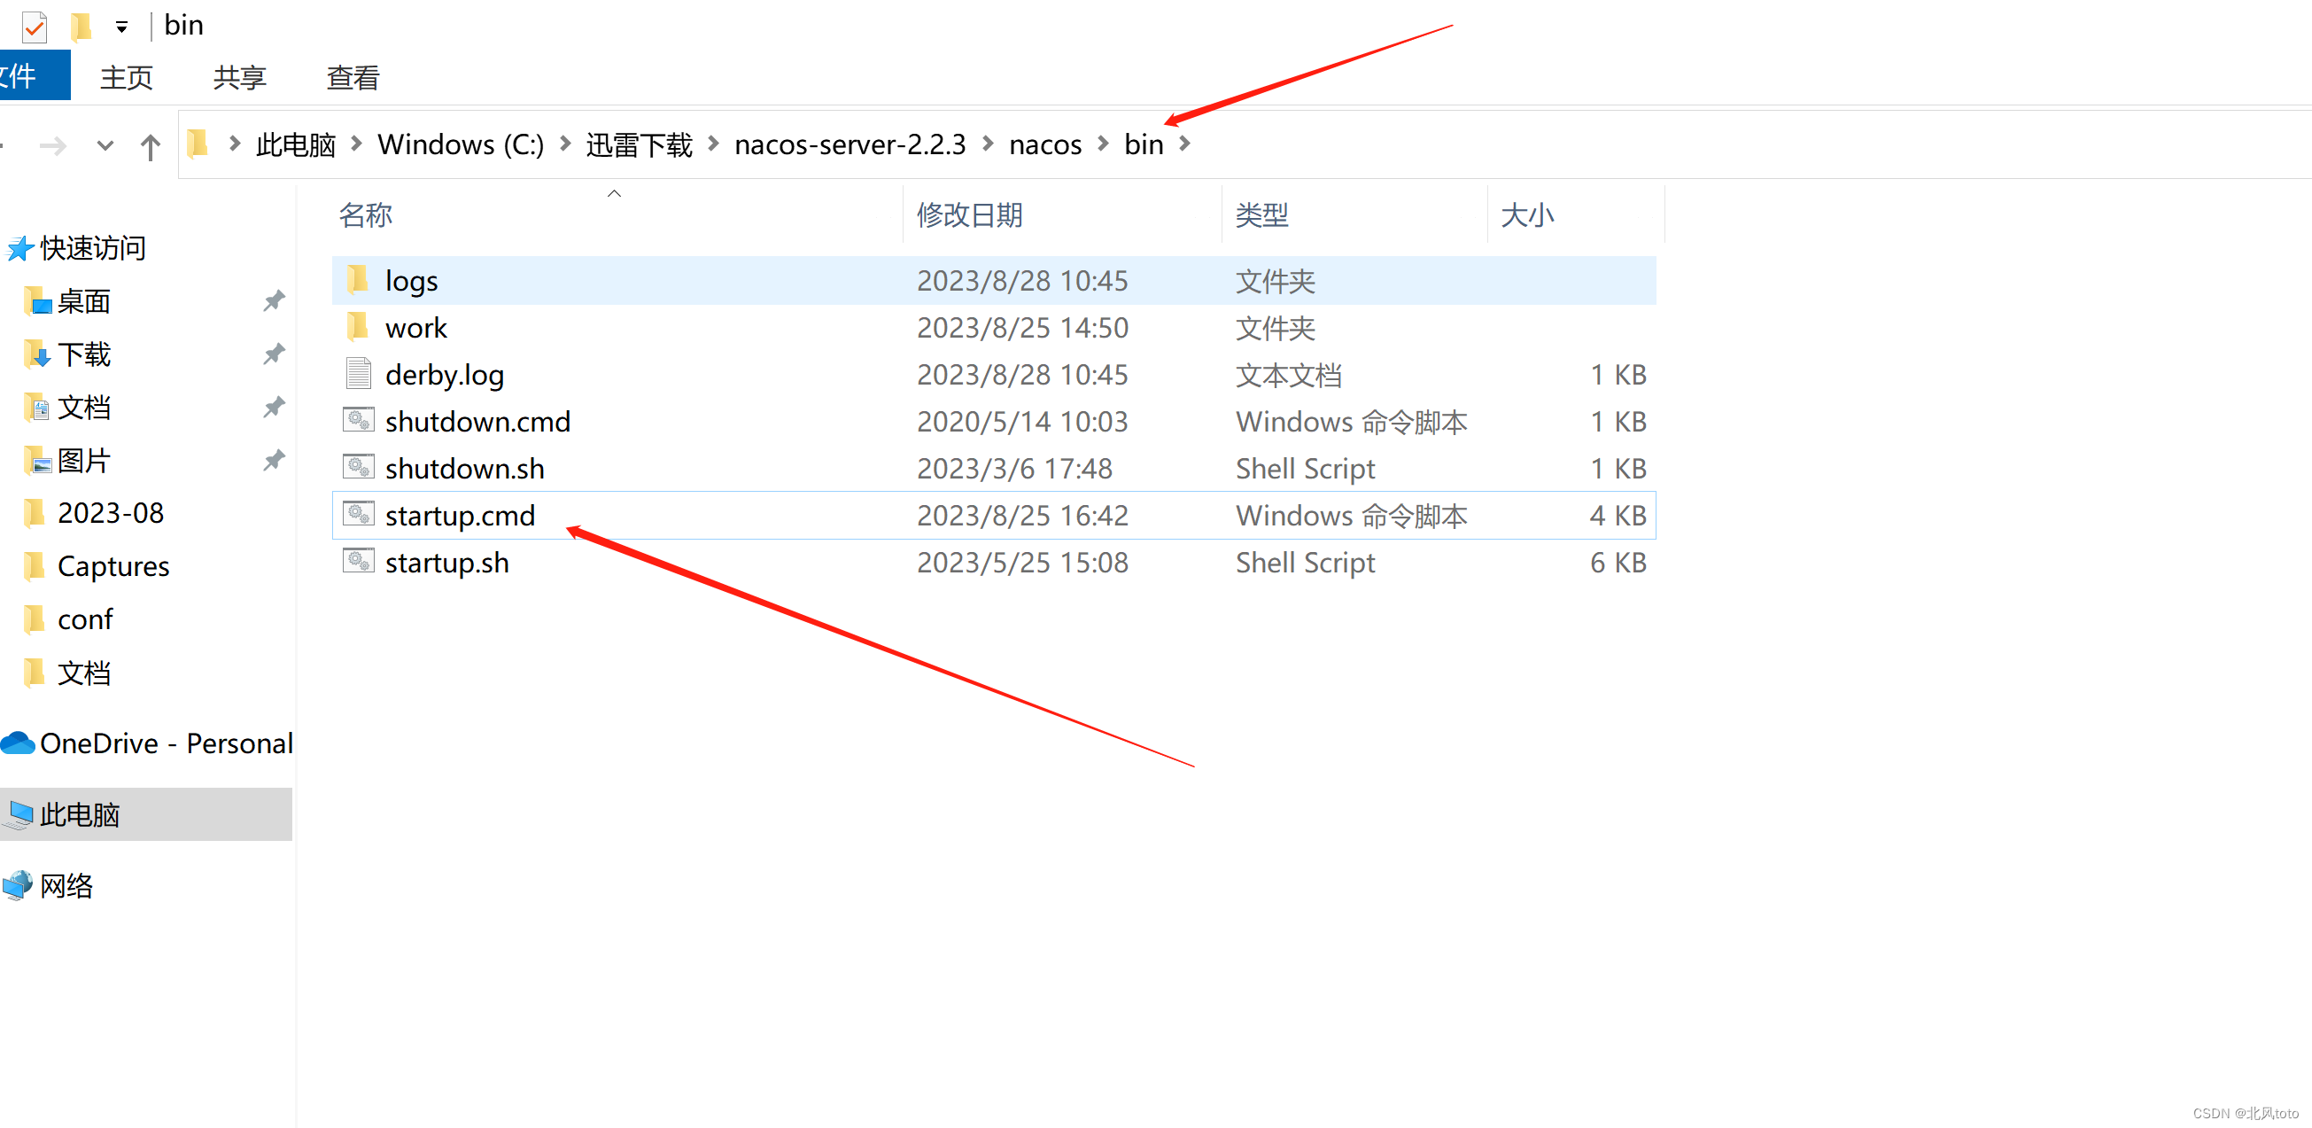Select the startup.cmd script icon
The width and height of the screenshot is (2312, 1128).
click(358, 514)
